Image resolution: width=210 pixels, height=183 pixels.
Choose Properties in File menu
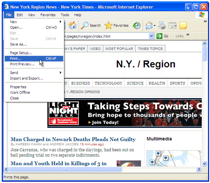coord(34,87)
